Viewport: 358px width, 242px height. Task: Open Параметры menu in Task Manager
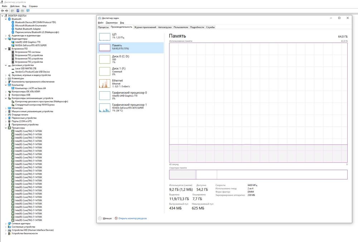[x=112, y=23]
